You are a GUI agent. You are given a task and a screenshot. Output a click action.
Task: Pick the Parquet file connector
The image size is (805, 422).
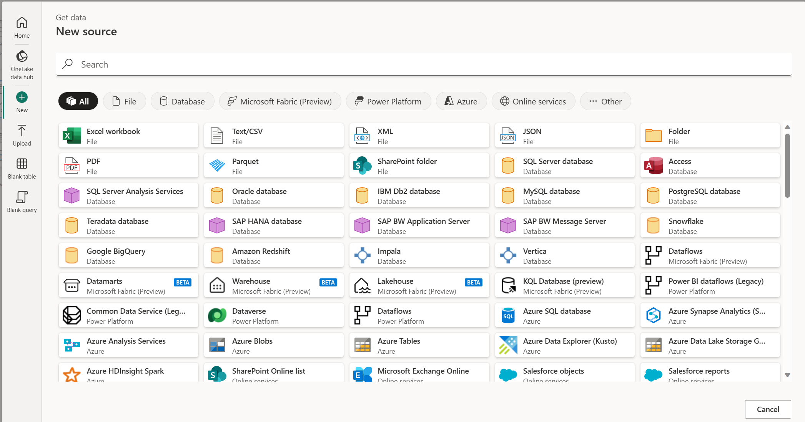click(x=274, y=166)
